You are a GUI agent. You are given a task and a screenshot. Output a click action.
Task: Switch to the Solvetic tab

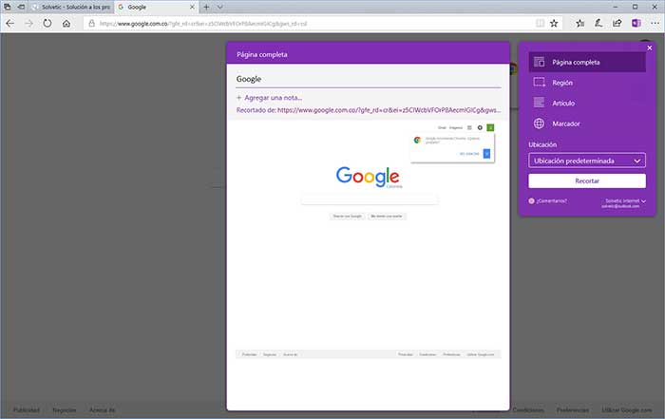(71, 7)
